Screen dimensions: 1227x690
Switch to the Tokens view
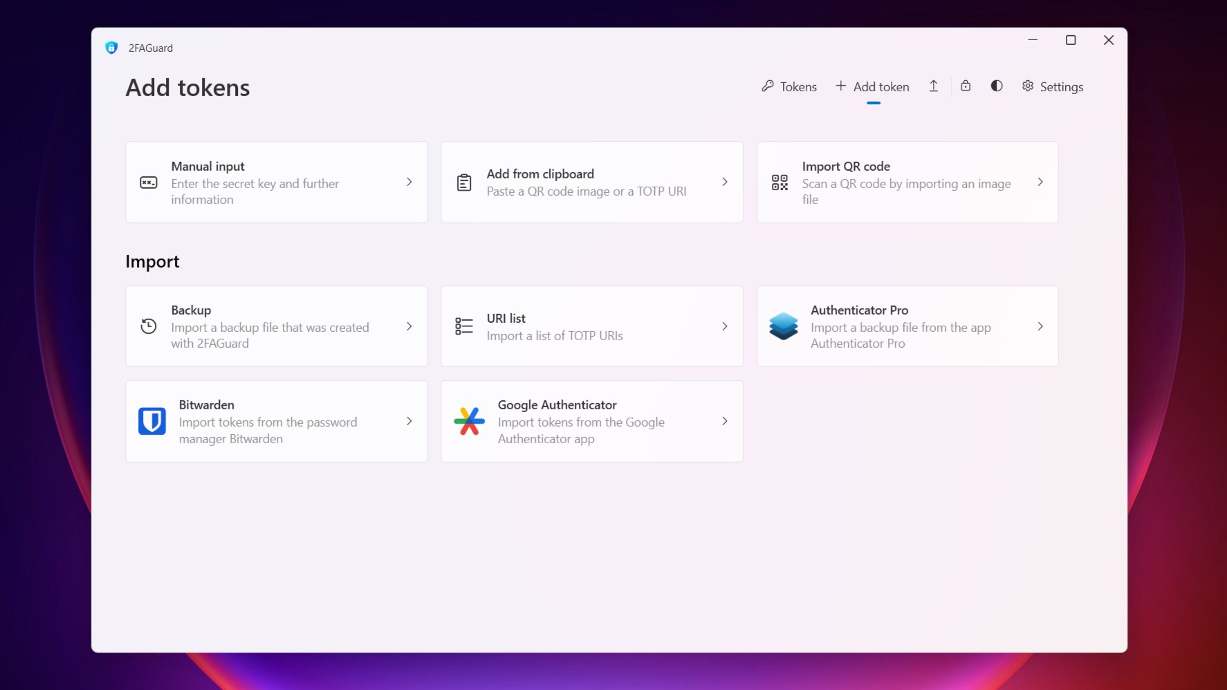point(788,86)
